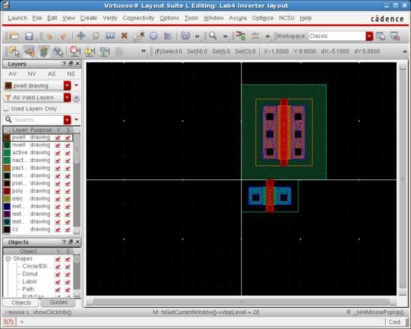Expand overflow chevron at status toolbar far right
Image resolution: width=411 pixels, height=329 pixels.
(405, 52)
